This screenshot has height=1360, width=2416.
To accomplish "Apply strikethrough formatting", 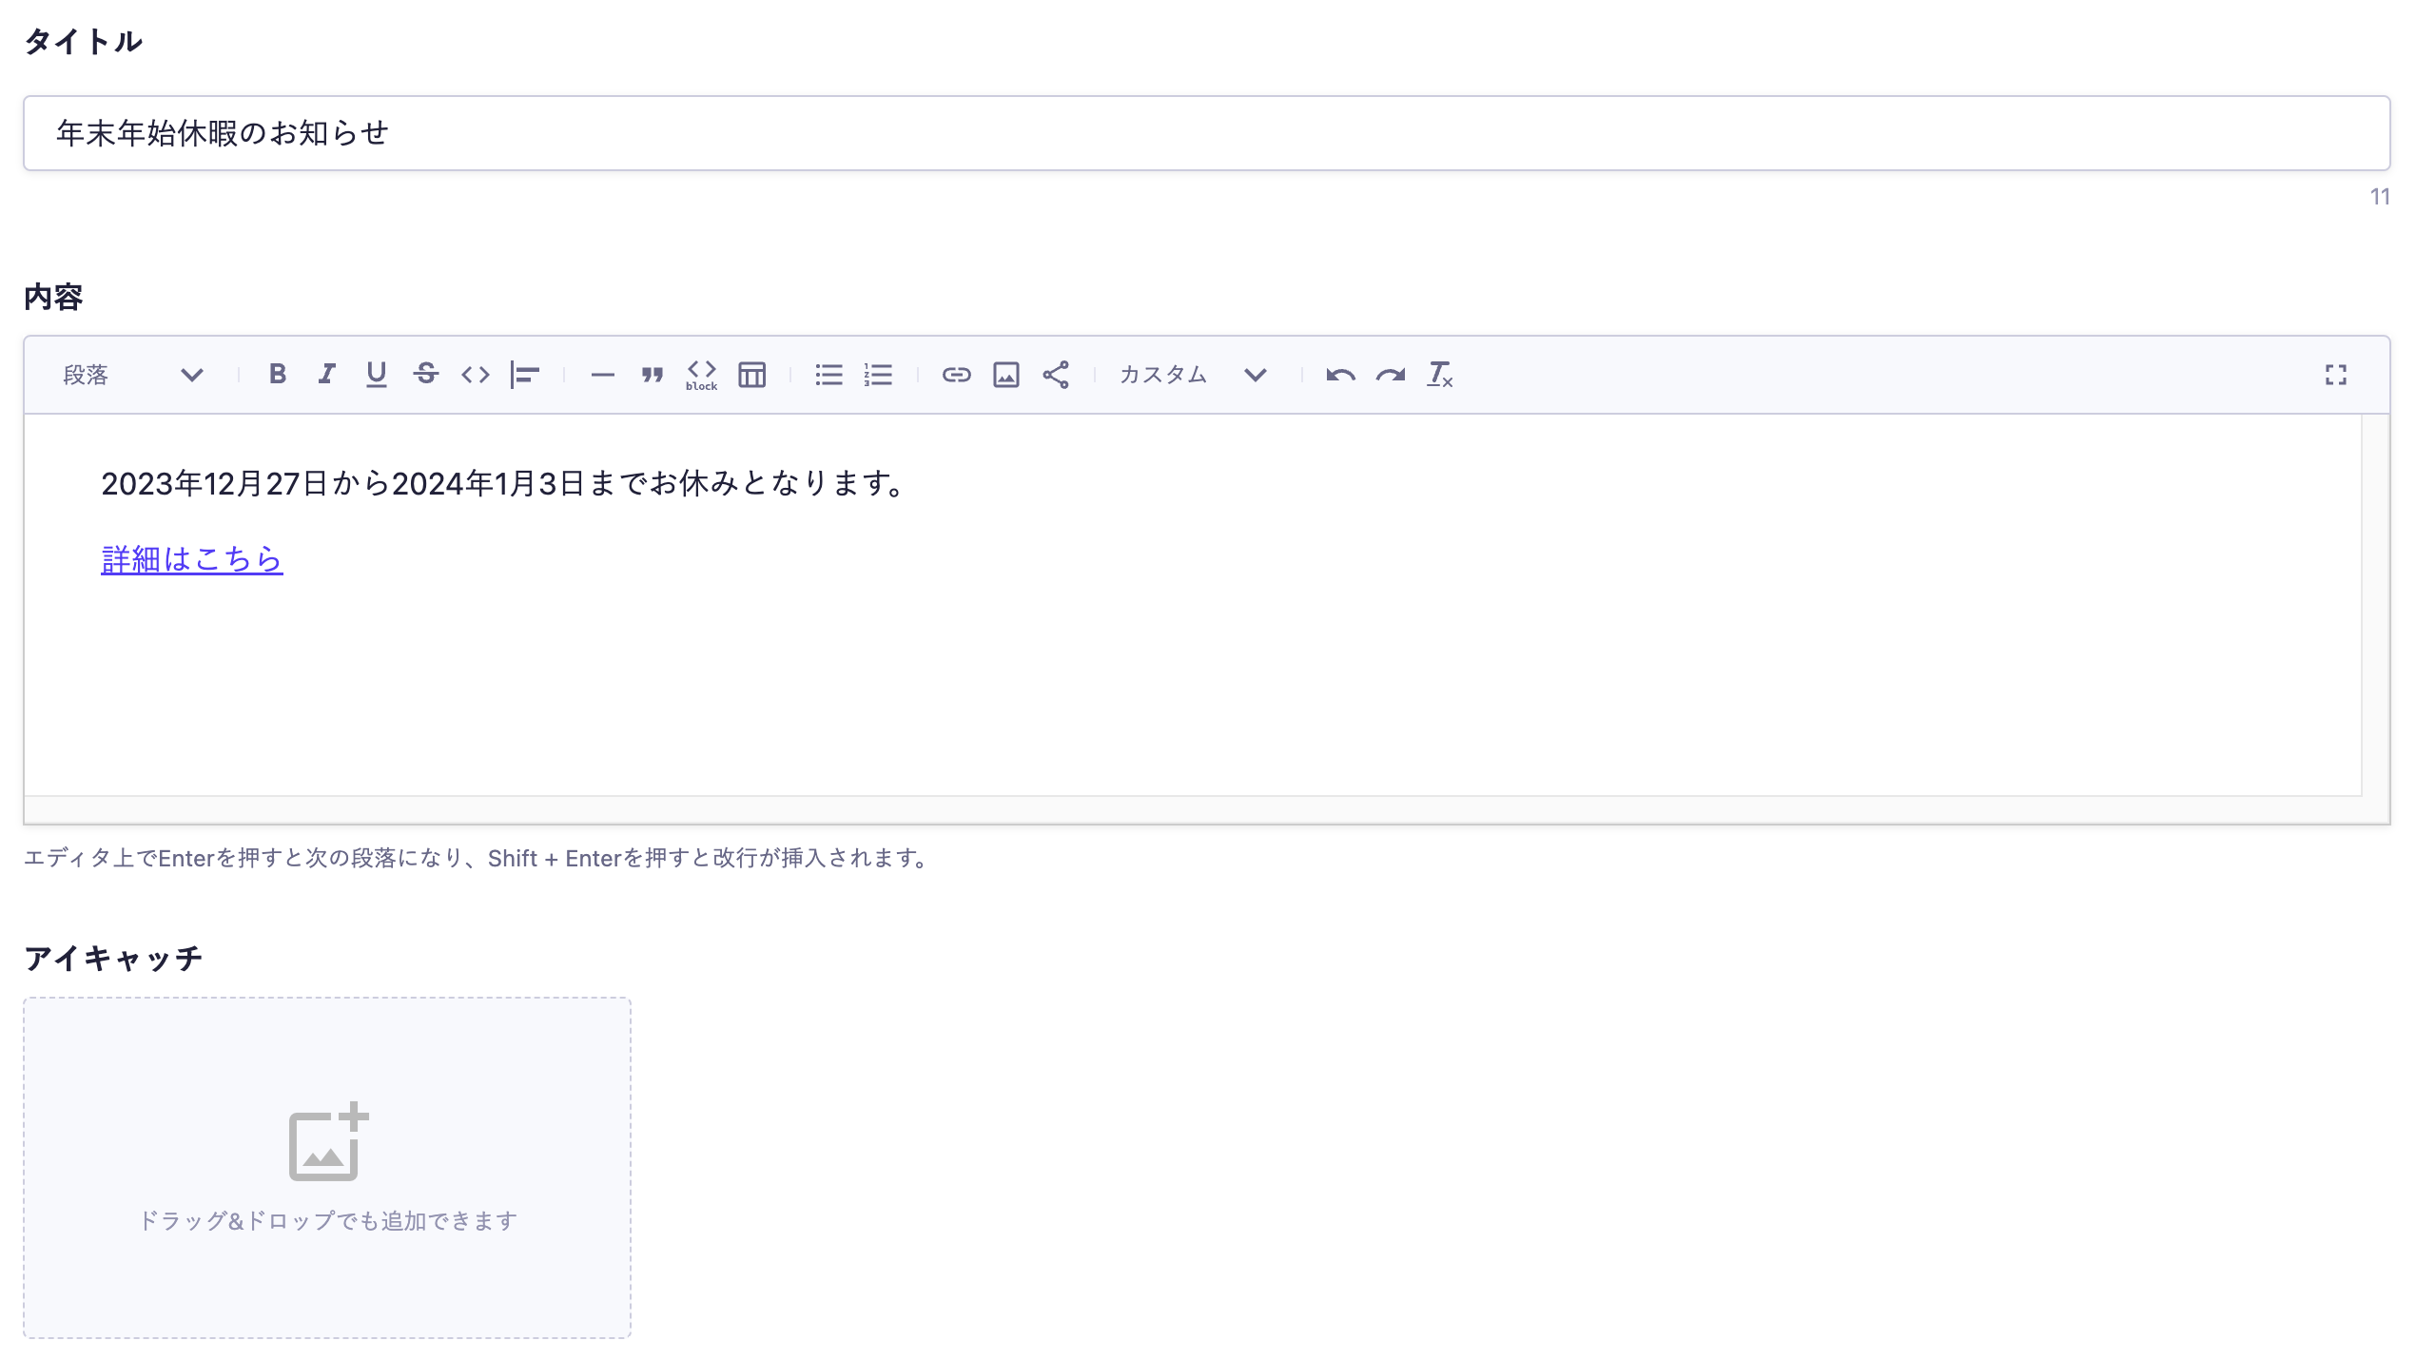I will [426, 375].
